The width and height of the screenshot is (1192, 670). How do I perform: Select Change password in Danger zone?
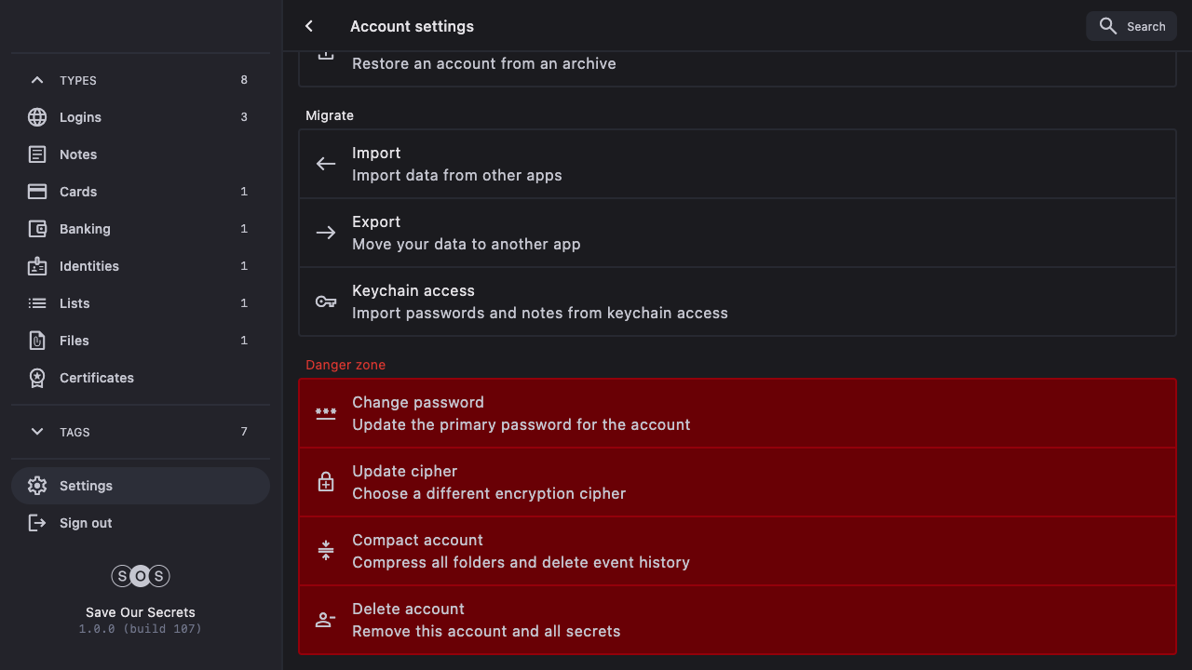coord(736,413)
